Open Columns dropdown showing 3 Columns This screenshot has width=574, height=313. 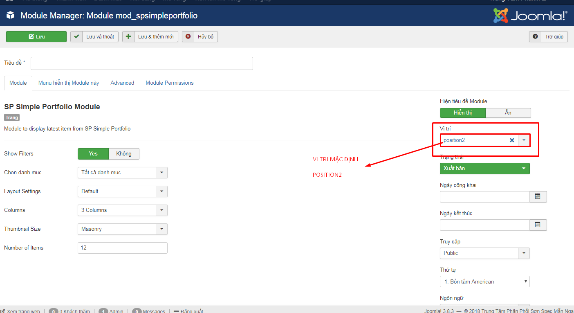point(122,210)
